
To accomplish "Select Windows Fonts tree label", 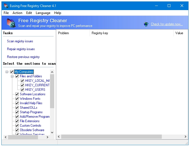I will (30, 99).
